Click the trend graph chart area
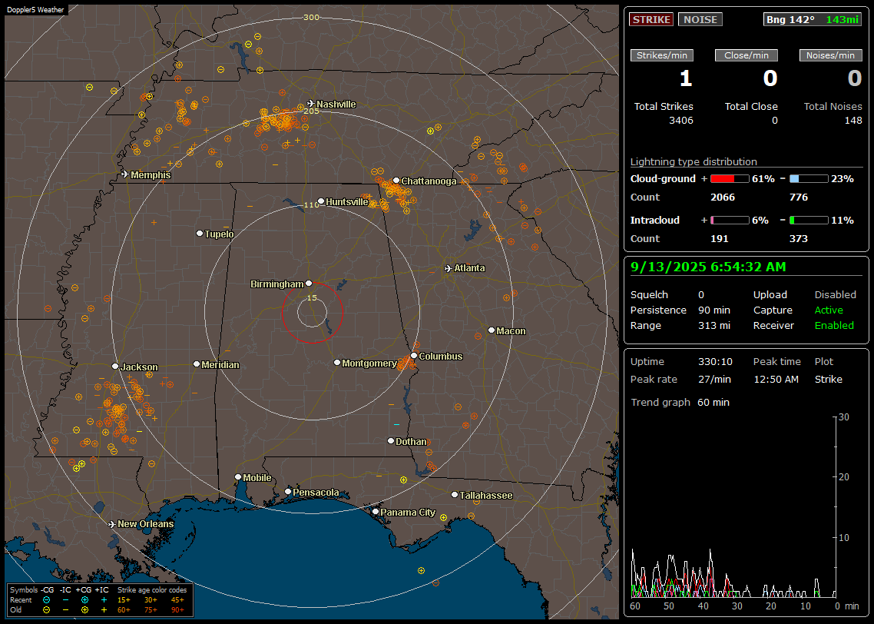 coord(733,507)
